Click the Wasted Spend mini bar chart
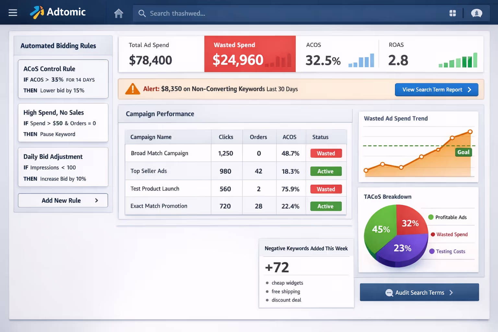The image size is (498, 332). pyautogui.click(x=278, y=60)
